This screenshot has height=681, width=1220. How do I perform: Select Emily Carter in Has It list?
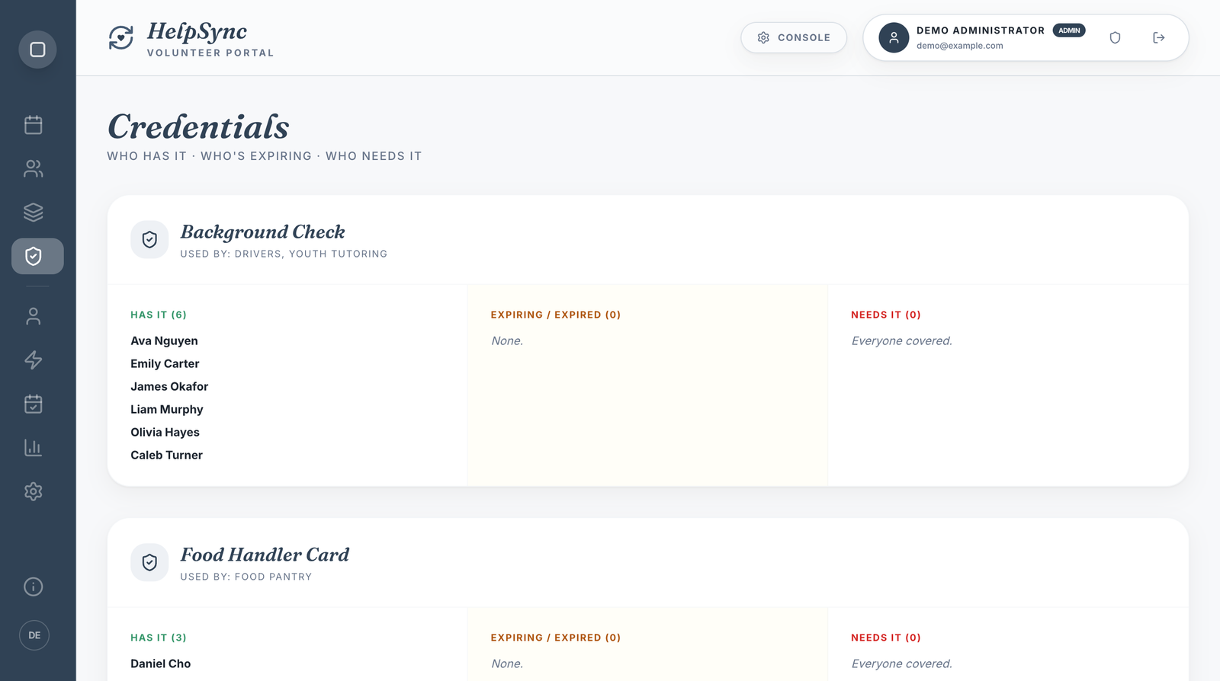pos(165,363)
